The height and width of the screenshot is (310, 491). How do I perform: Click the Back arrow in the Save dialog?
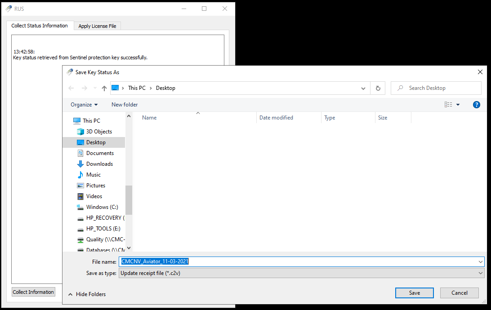click(x=71, y=88)
